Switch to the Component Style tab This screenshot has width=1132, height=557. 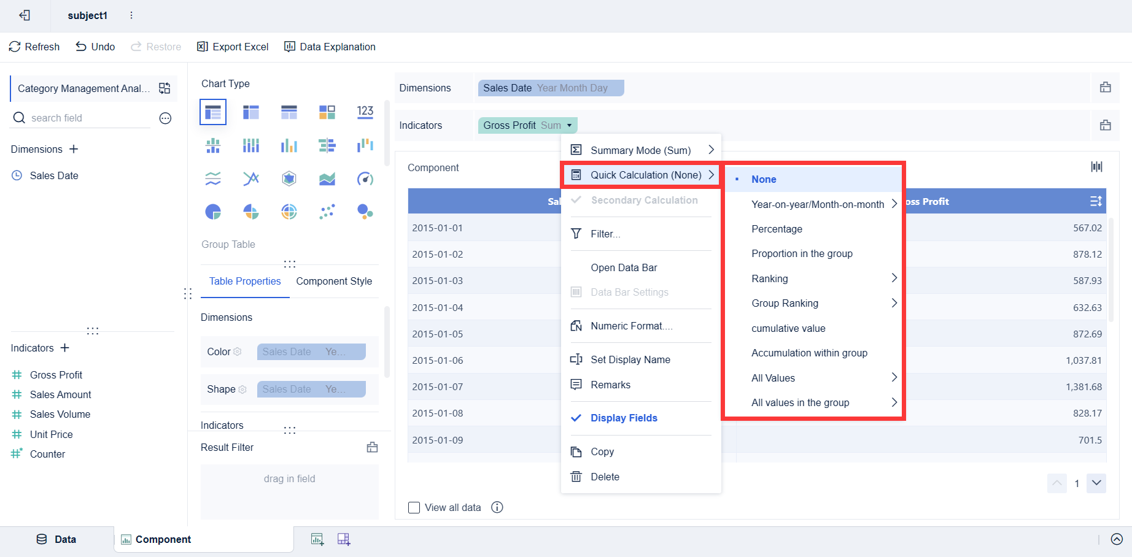pos(334,281)
